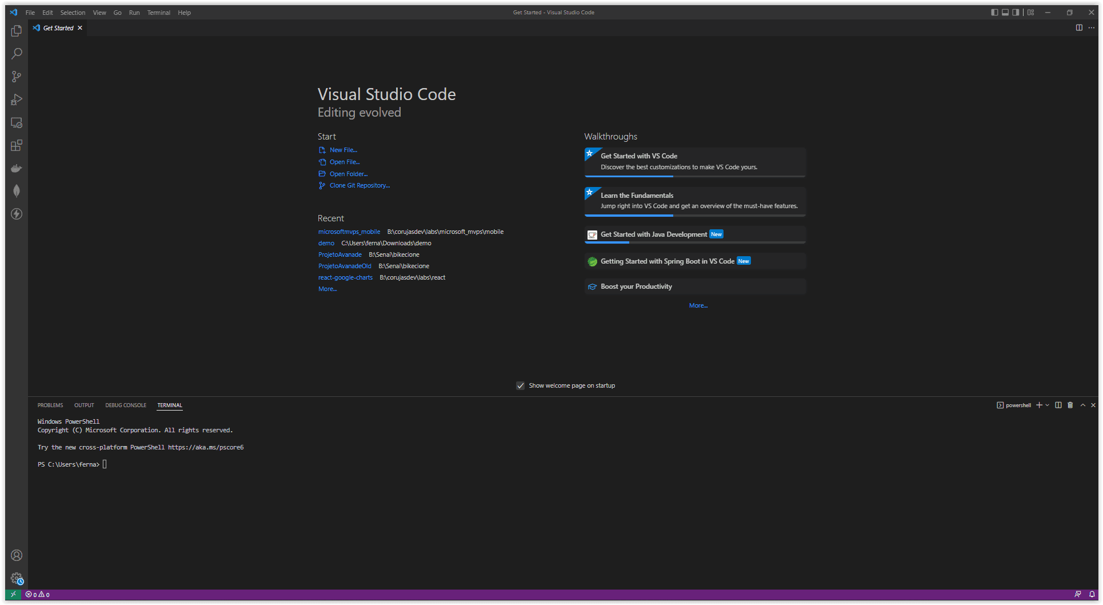Viewport: 1103px width, 605px height.
Task: Select the Terminal panel tab
Action: click(170, 405)
